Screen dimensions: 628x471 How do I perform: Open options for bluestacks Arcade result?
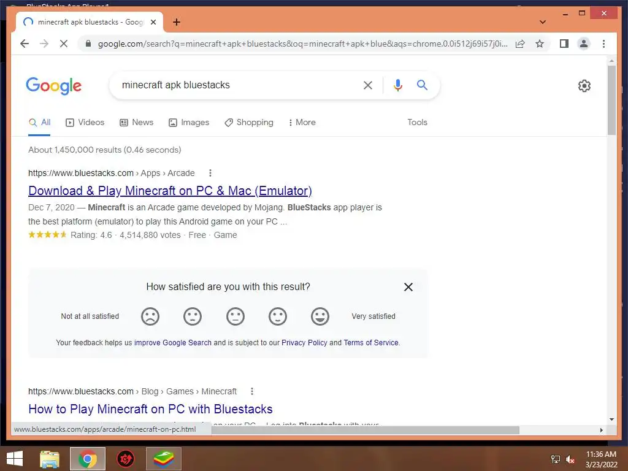pos(210,173)
